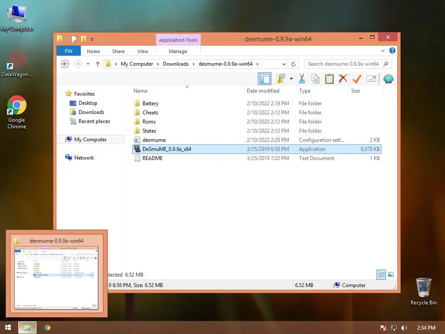445x334 pixels.
Task: Open Chrome from the taskbar
Action: point(47,327)
